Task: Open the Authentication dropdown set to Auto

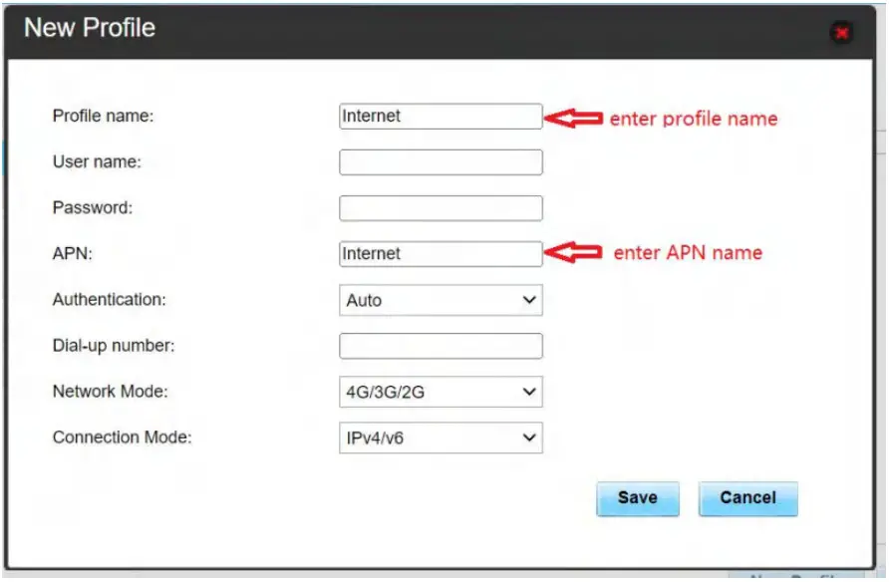Action: tap(441, 300)
